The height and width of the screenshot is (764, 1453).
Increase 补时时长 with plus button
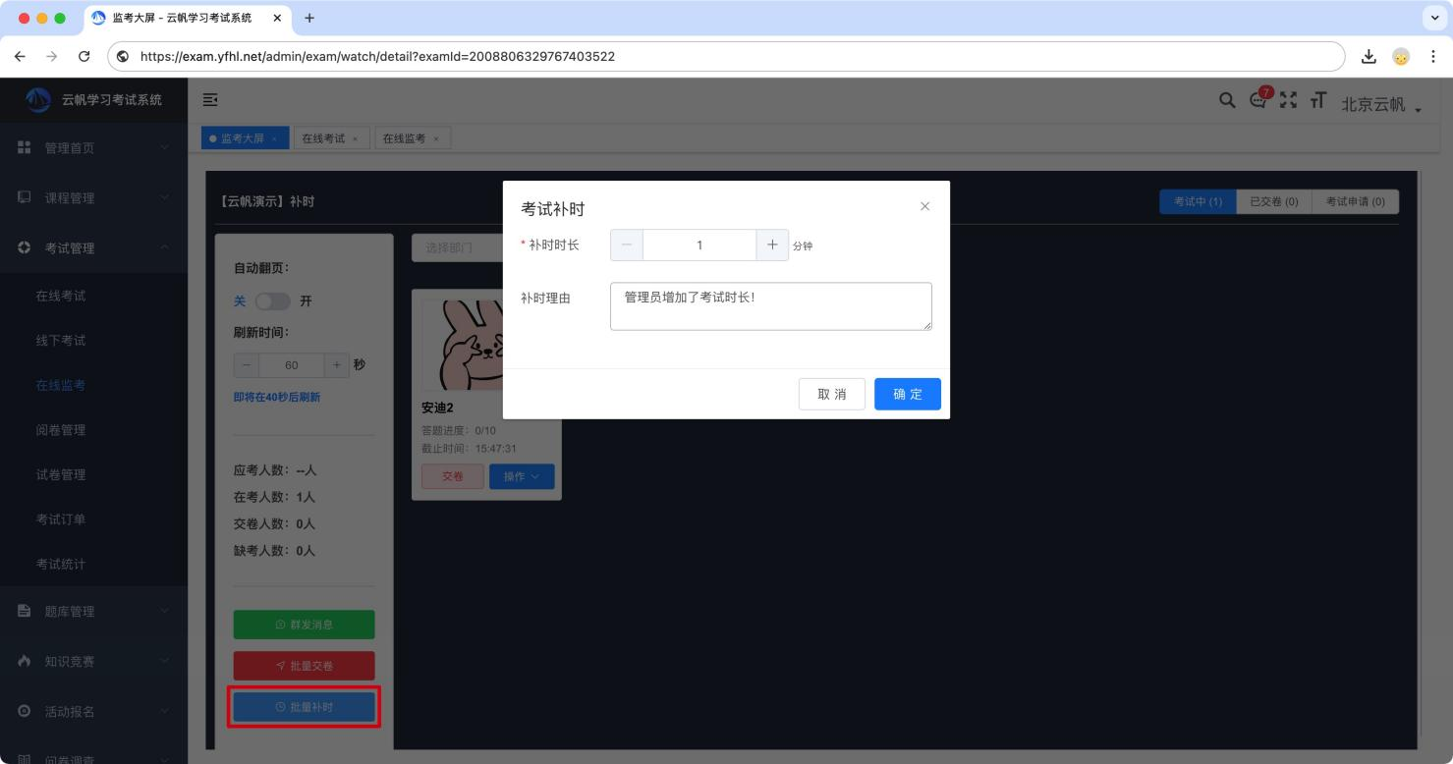pos(772,246)
